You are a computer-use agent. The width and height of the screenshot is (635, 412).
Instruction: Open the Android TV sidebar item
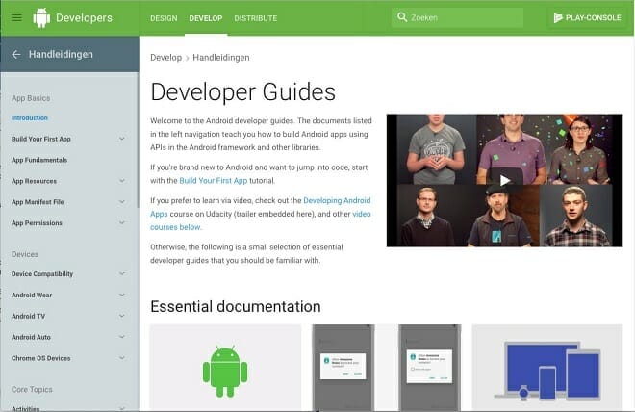pyautogui.click(x=28, y=316)
